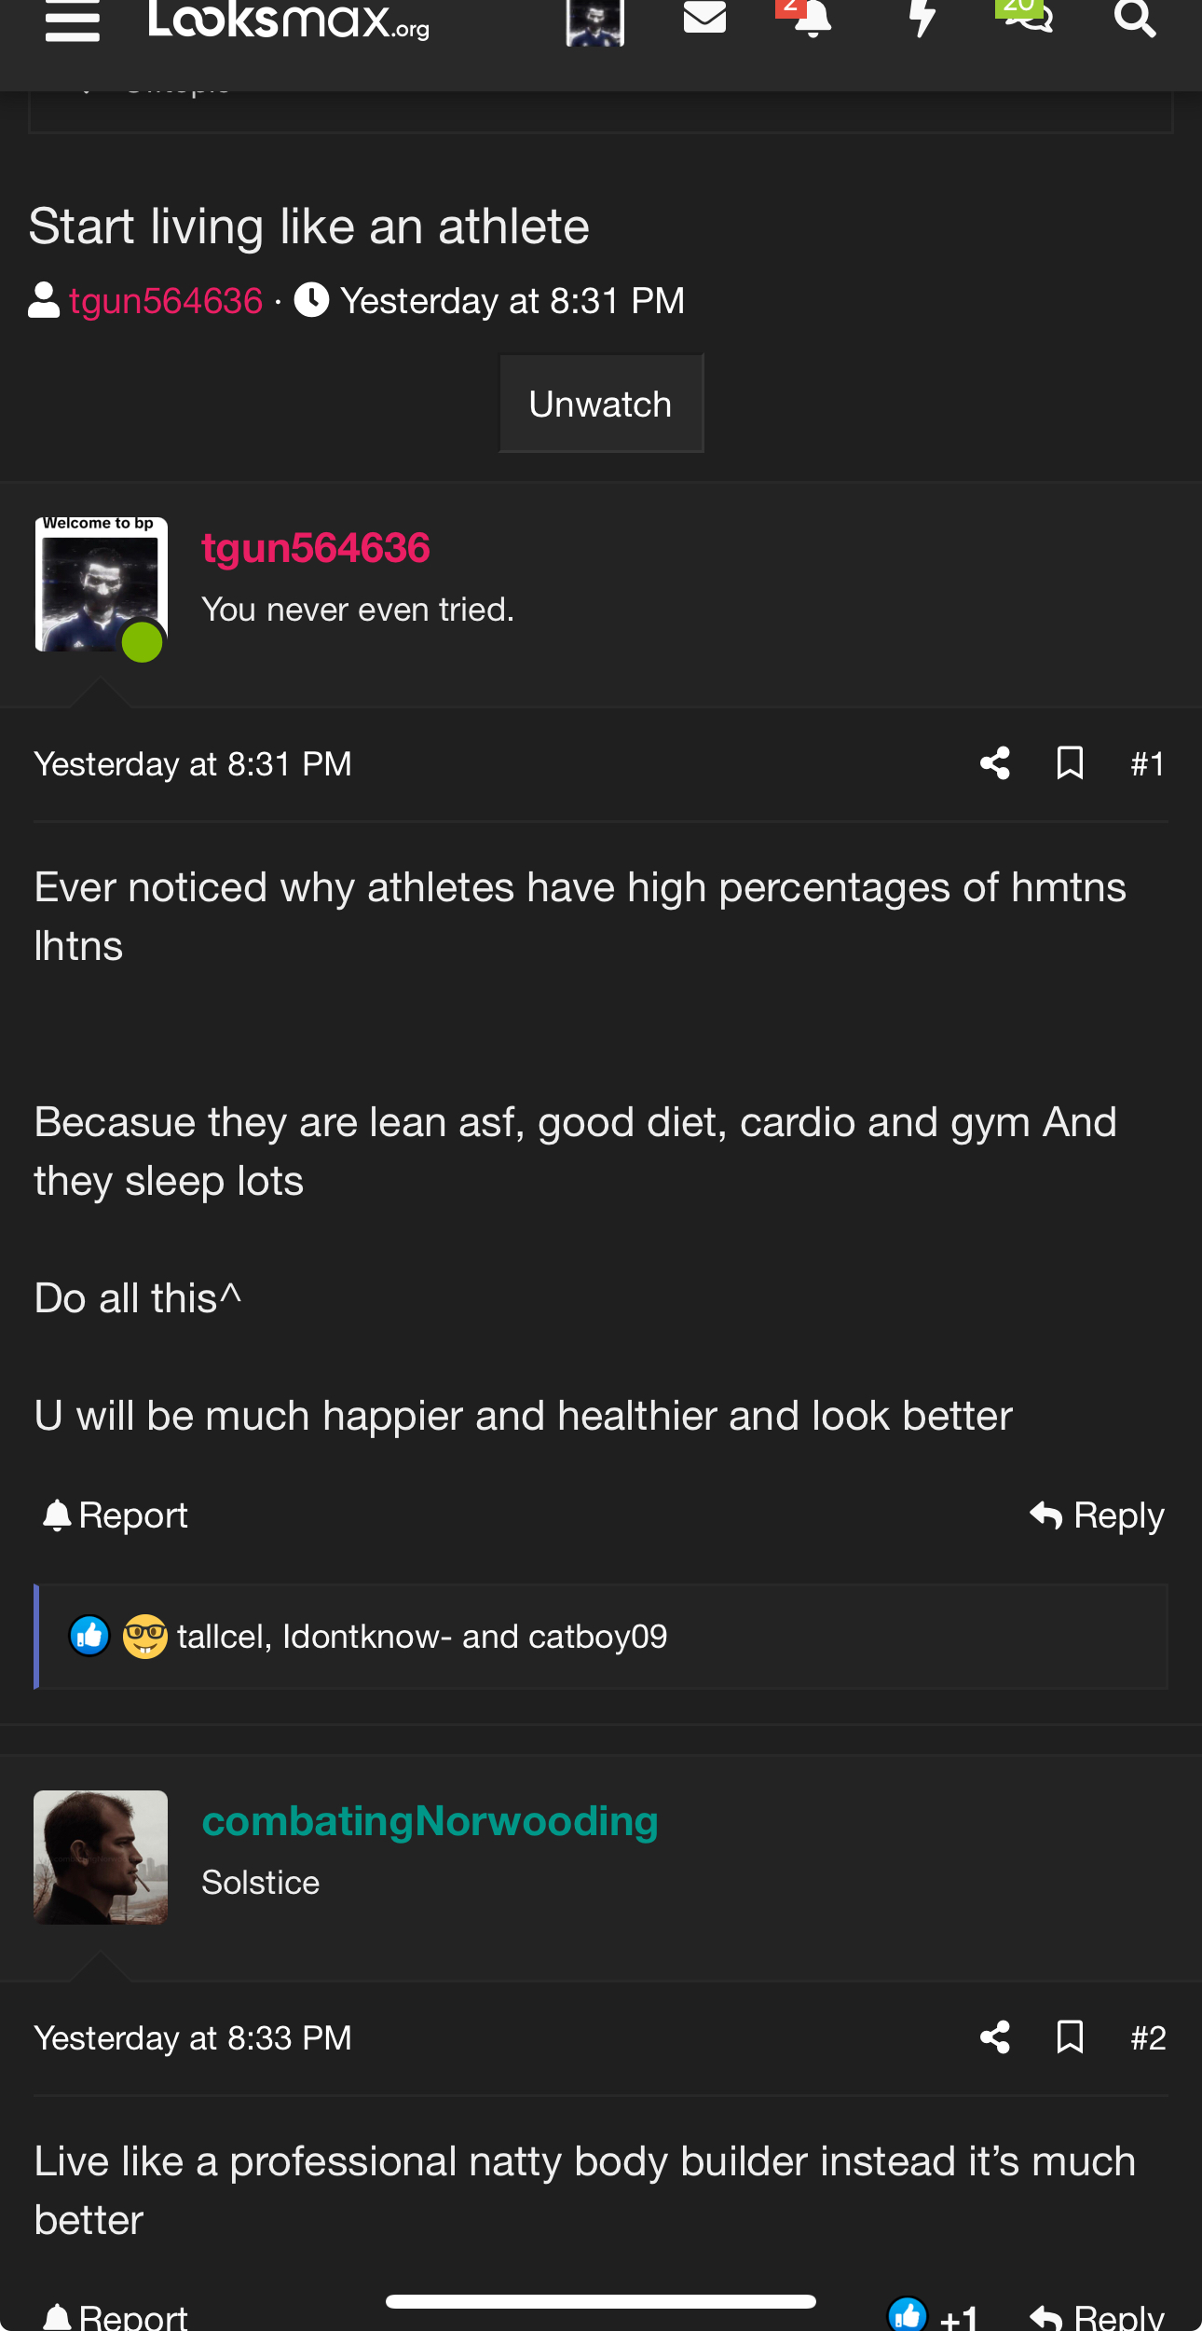Reply to the first post
This screenshot has width=1202, height=2331.
coord(1097,1515)
